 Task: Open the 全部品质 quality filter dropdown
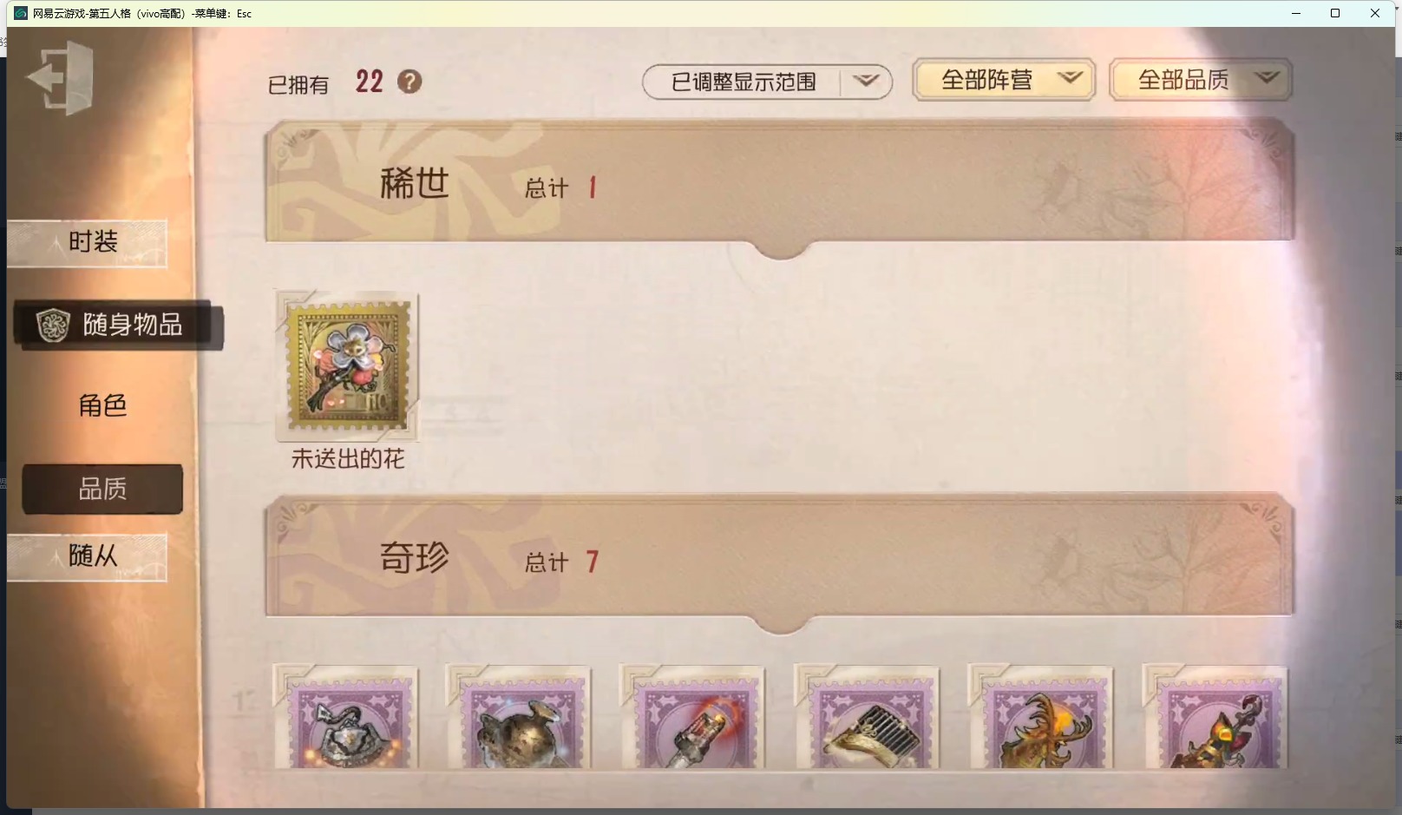pos(1201,80)
